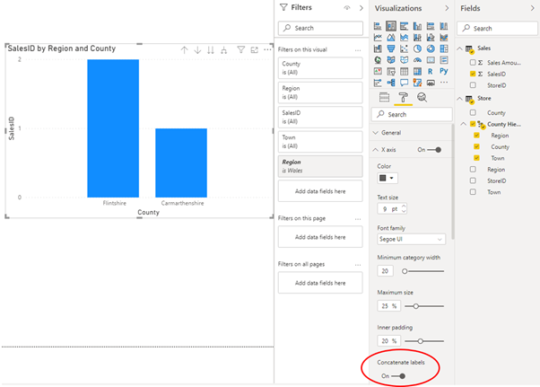Select the Slicer visual
Screen dimensions: 540x387
[391, 71]
